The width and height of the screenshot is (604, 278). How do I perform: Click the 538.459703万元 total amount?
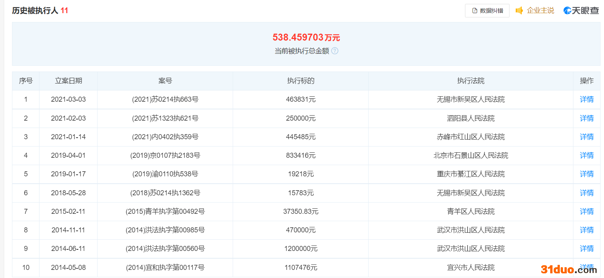pyautogui.click(x=306, y=38)
